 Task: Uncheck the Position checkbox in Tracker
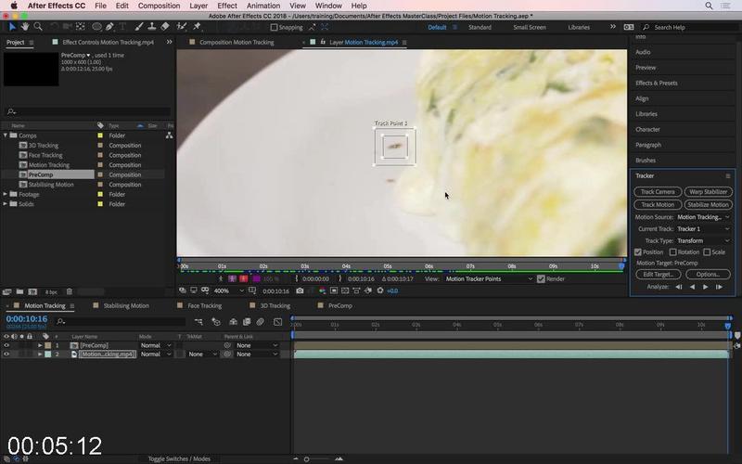[638, 252]
